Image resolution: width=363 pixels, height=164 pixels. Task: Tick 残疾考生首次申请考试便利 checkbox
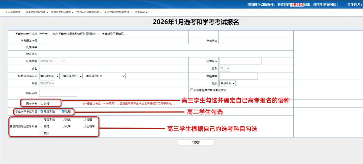pyautogui.click(x=191, y=90)
